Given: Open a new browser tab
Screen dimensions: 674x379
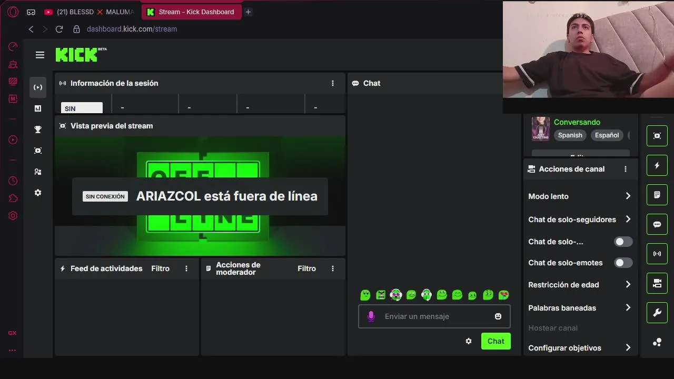Looking at the screenshot, I should [248, 12].
